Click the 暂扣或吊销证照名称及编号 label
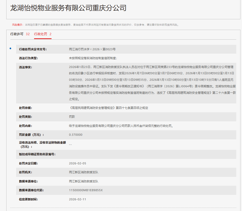This screenshot has height=211, width=242. click(37, 154)
